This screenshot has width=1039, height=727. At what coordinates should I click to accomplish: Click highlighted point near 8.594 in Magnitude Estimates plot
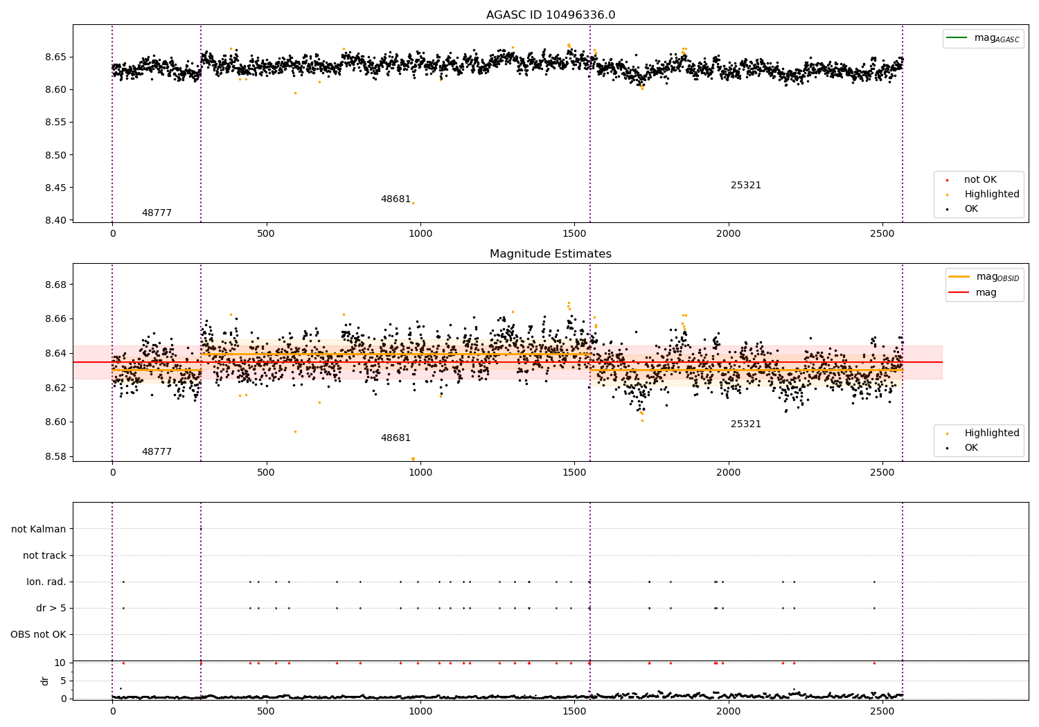295,432
